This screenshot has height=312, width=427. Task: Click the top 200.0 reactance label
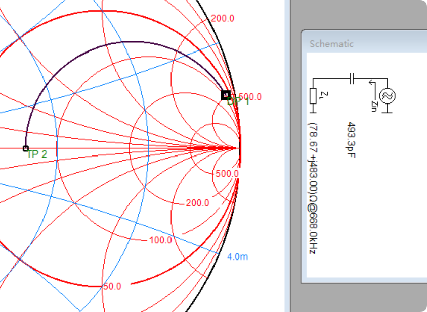point(223,19)
